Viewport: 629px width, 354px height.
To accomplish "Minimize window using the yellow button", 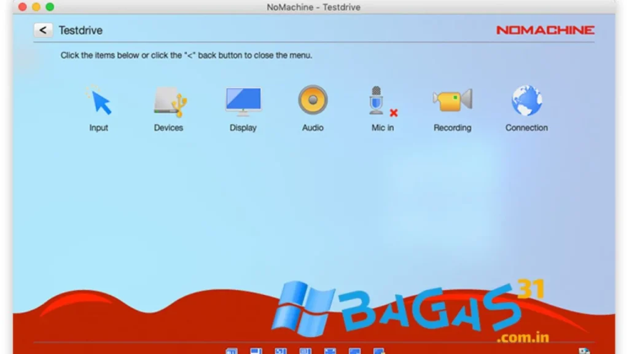I will tap(36, 7).
